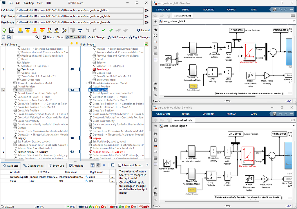Select Actual Speed in the right model tree
297x209 pixels.
100,90
